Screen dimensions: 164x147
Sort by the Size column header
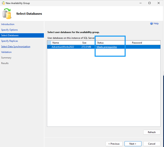[x=88, y=43]
